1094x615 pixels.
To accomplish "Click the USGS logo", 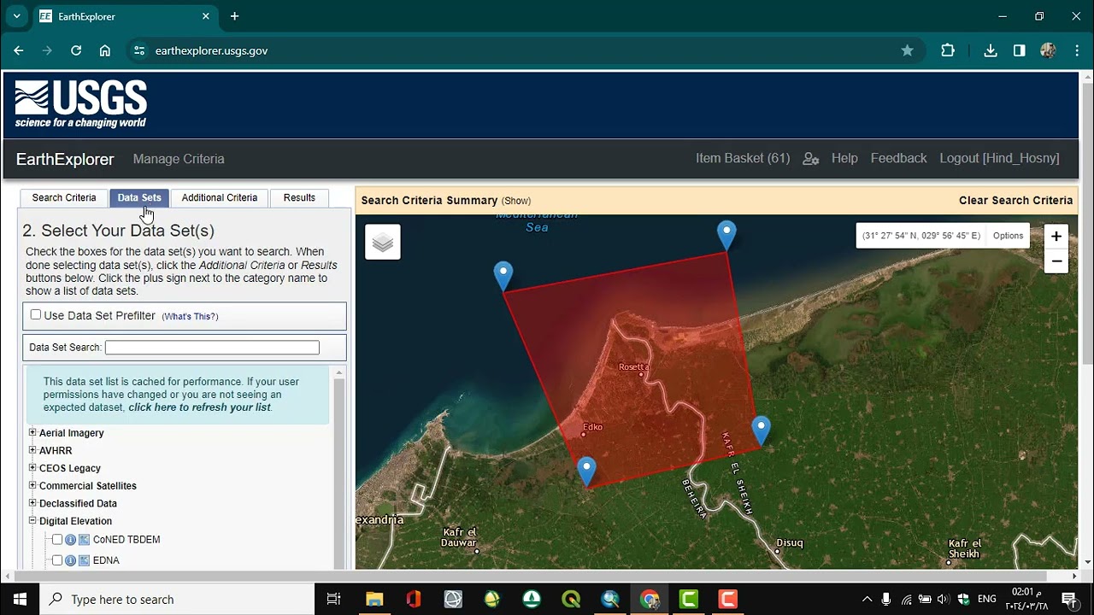I will (x=81, y=104).
